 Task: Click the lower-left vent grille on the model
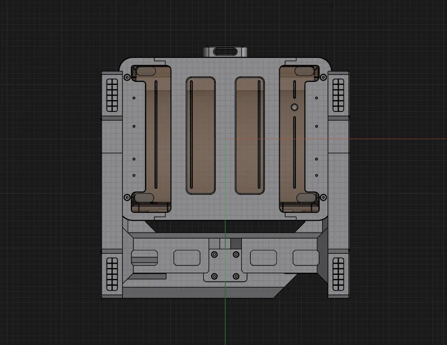112,274
